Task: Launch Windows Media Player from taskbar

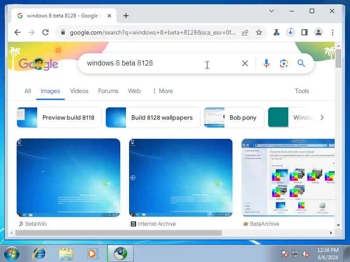Action: point(92,254)
